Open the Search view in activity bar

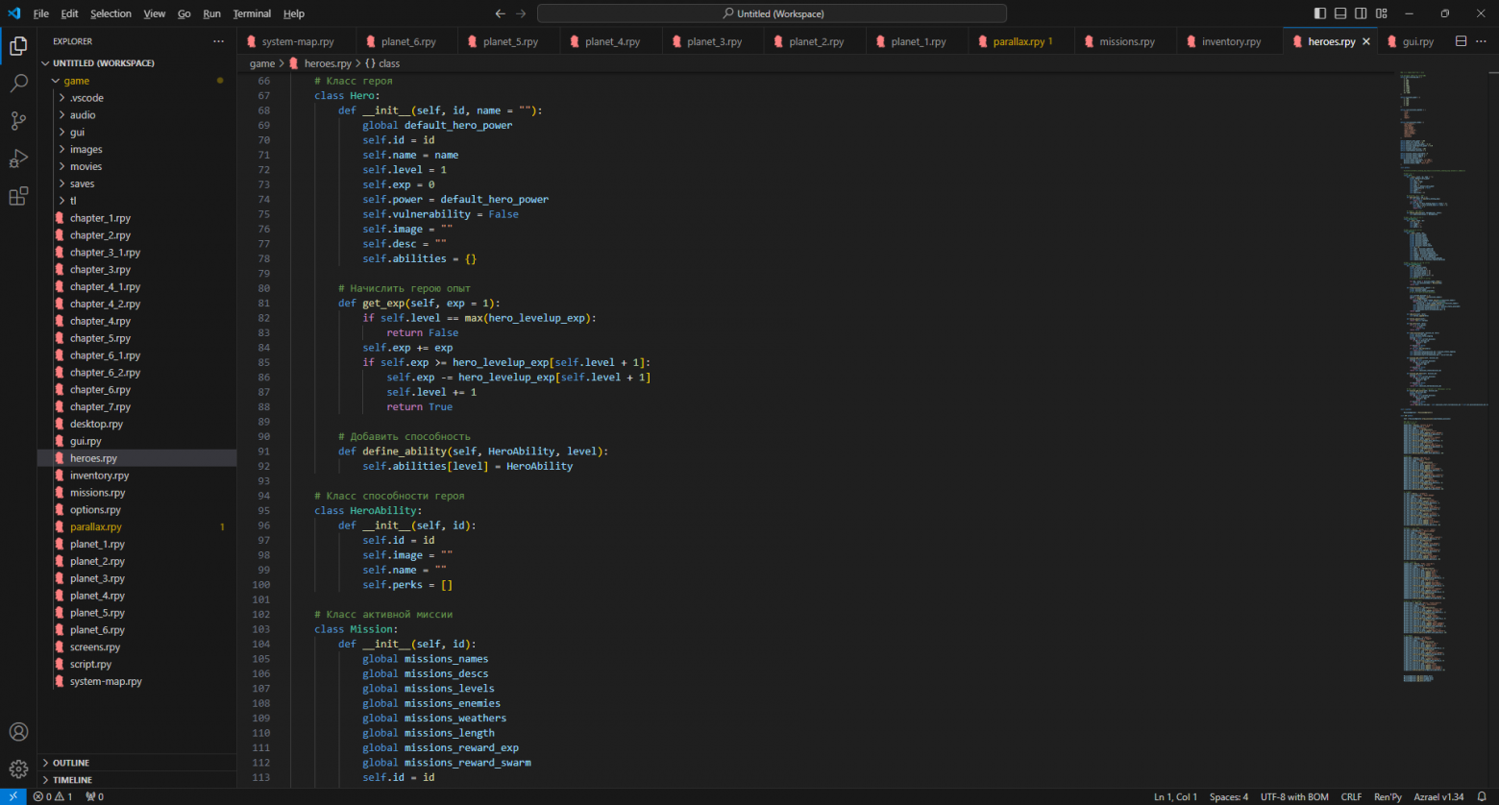click(18, 84)
